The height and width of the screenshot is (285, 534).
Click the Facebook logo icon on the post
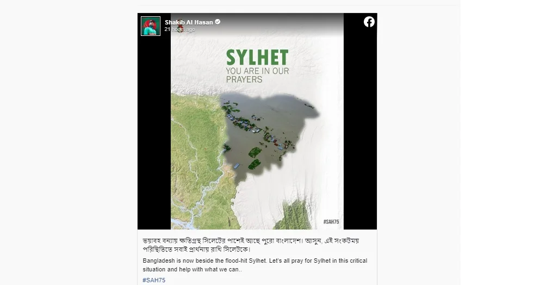pyautogui.click(x=369, y=22)
